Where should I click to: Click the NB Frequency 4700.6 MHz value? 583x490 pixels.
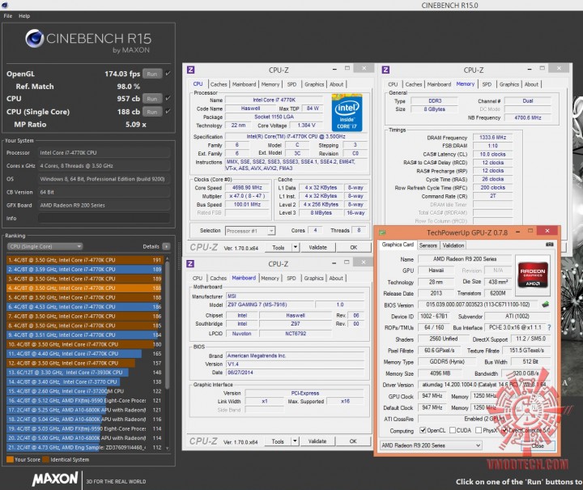coord(528,117)
